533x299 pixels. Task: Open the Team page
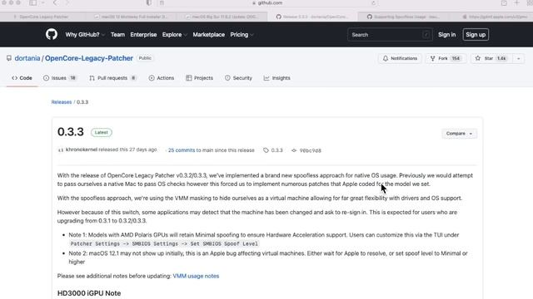point(117,35)
